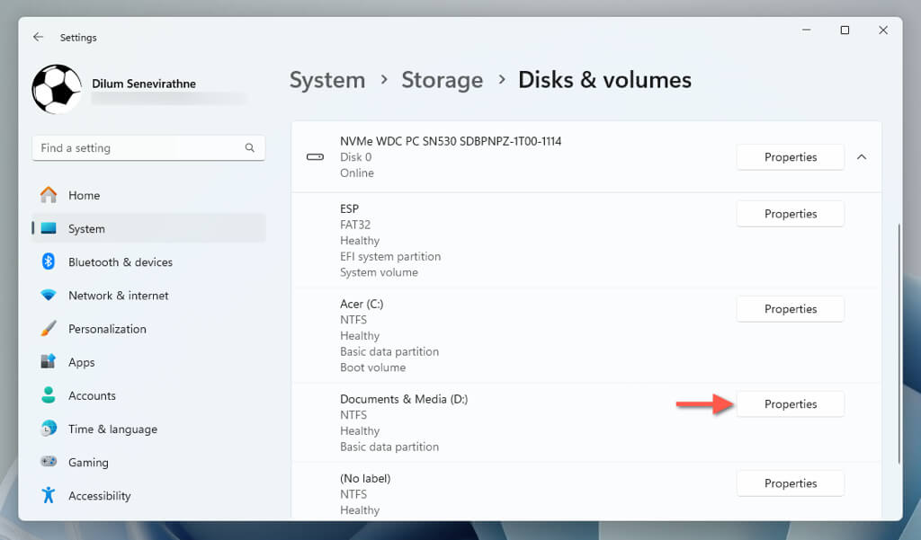The height and width of the screenshot is (540, 921).
Task: Navigate to Storage in the breadcrumb
Action: click(442, 80)
